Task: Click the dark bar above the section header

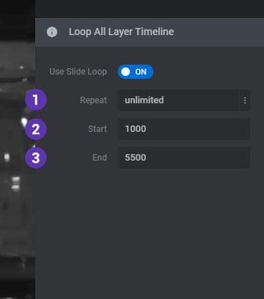Action: [149, 9]
